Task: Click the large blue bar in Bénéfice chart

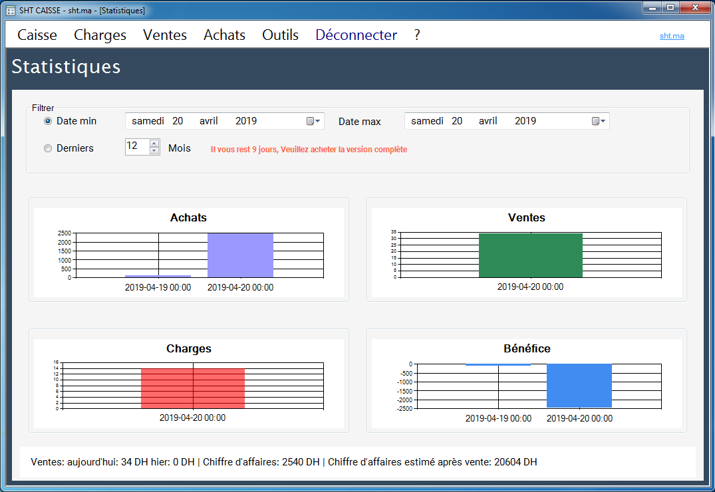Action: click(x=579, y=386)
